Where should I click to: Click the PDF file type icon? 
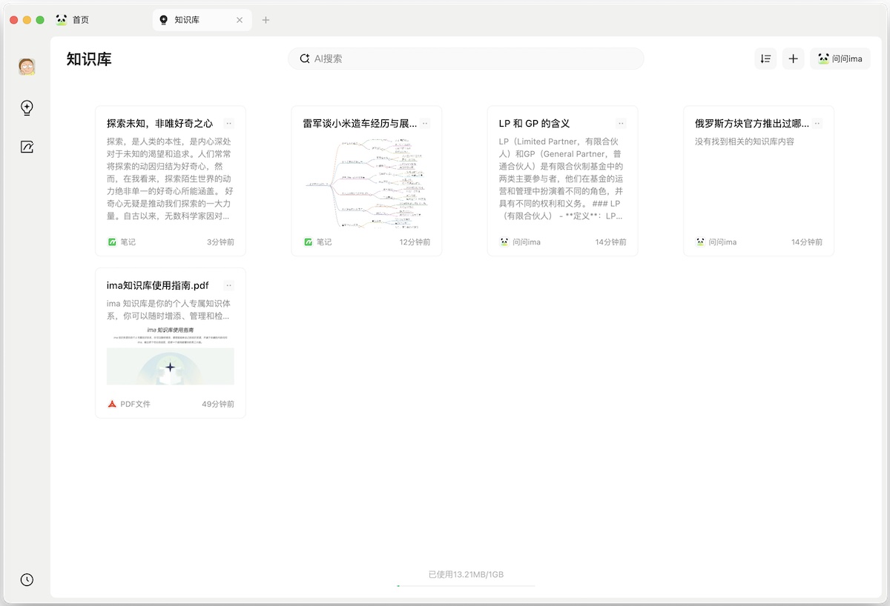point(112,404)
